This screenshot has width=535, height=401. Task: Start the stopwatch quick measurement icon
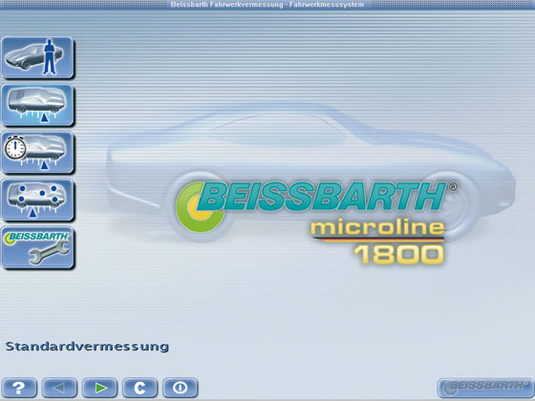point(37,153)
